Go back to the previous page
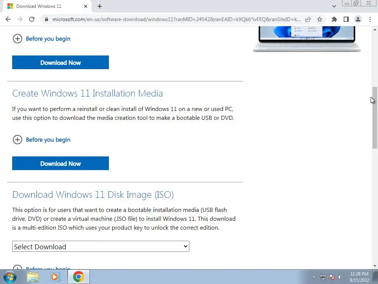 coord(8,19)
